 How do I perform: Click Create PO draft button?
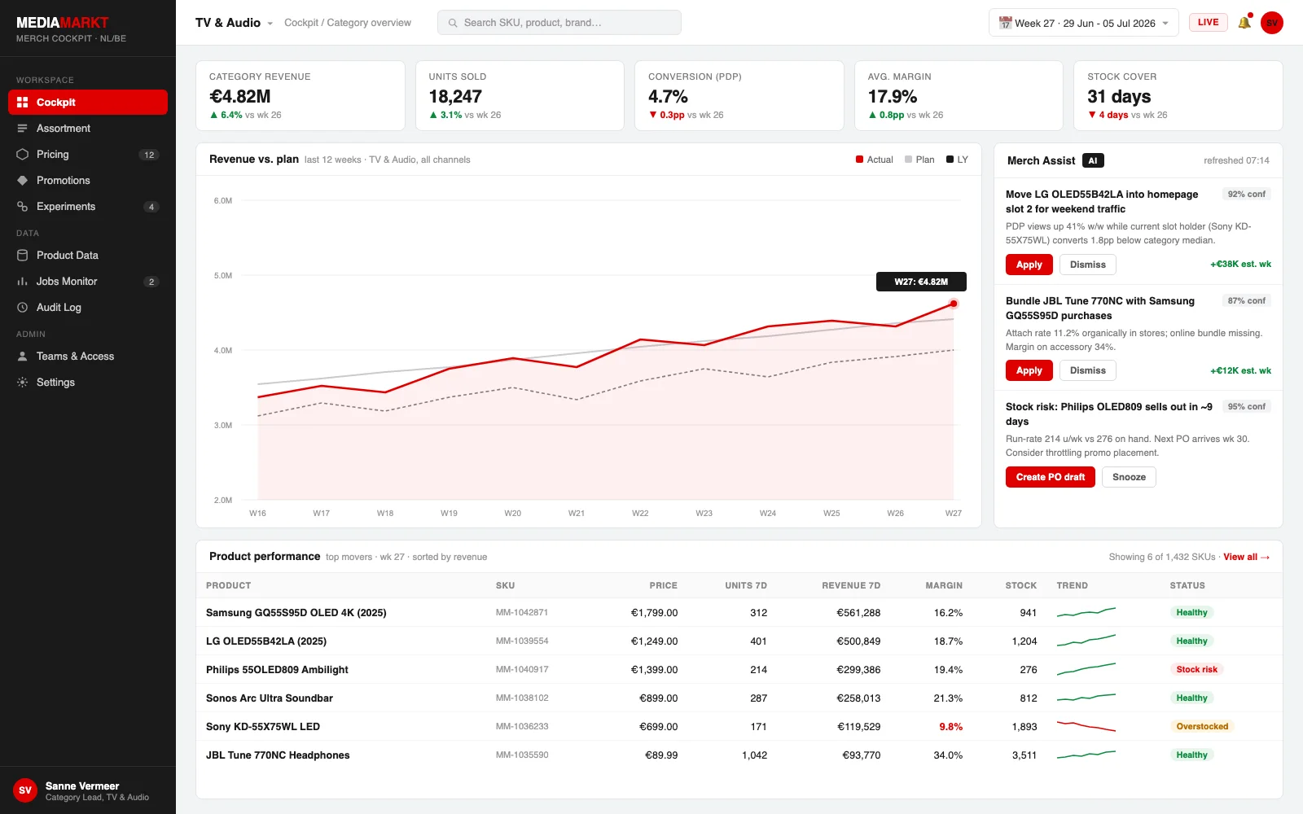click(1051, 477)
